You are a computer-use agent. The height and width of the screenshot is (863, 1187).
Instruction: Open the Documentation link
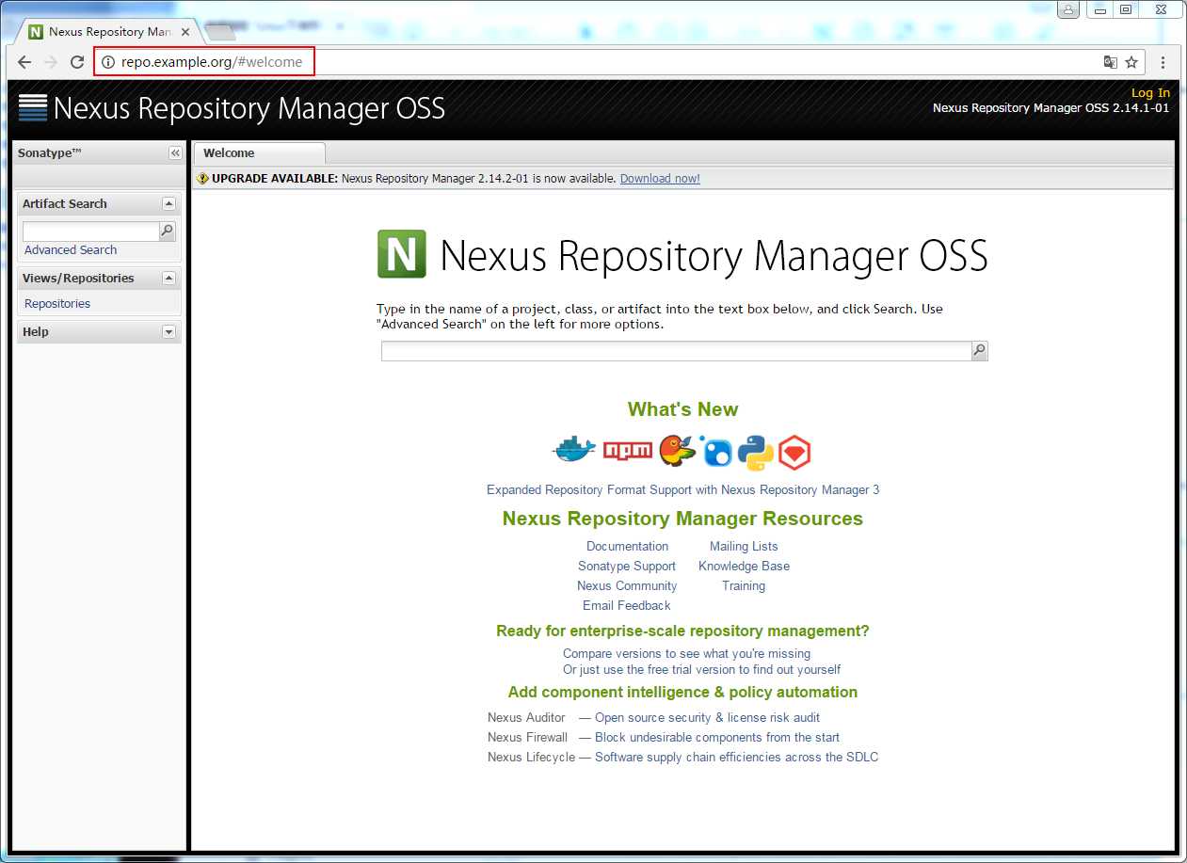(x=627, y=546)
